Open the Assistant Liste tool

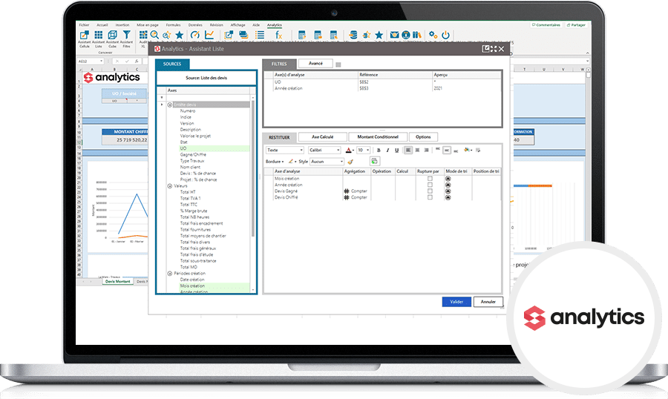click(99, 38)
